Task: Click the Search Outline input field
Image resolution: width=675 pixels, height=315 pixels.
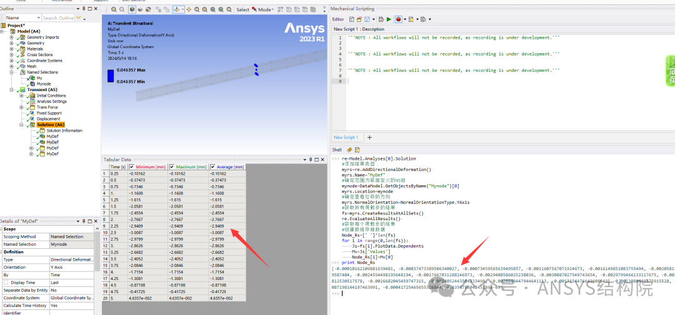Action: pos(57,17)
